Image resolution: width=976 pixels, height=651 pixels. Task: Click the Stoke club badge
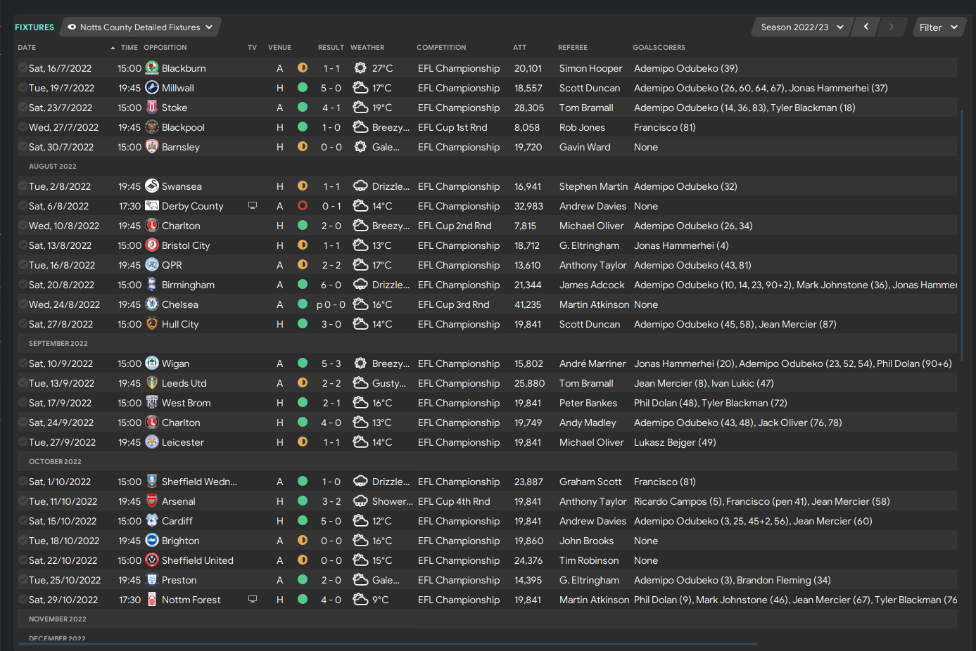(x=151, y=108)
